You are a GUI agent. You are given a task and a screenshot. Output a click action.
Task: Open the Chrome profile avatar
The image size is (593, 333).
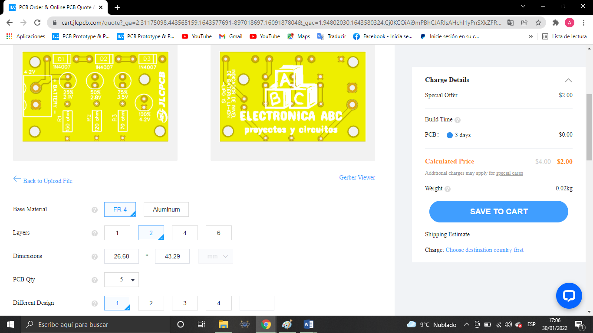tap(570, 23)
